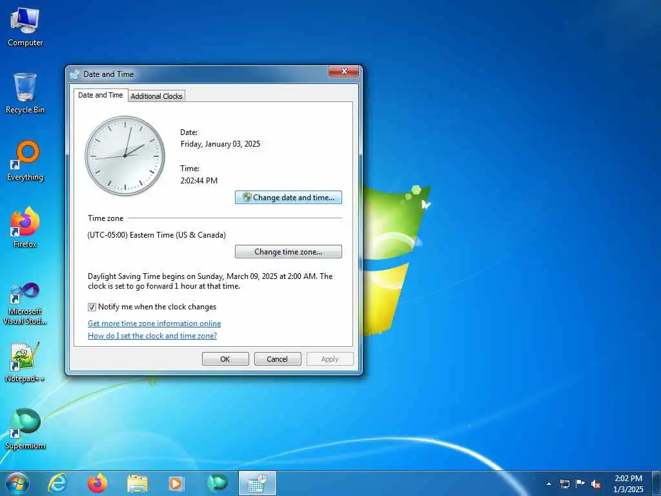Show hidden system tray icons
The image size is (661, 496).
click(549, 484)
